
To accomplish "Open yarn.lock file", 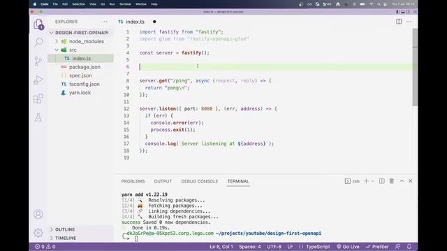I will click(x=81, y=93).
